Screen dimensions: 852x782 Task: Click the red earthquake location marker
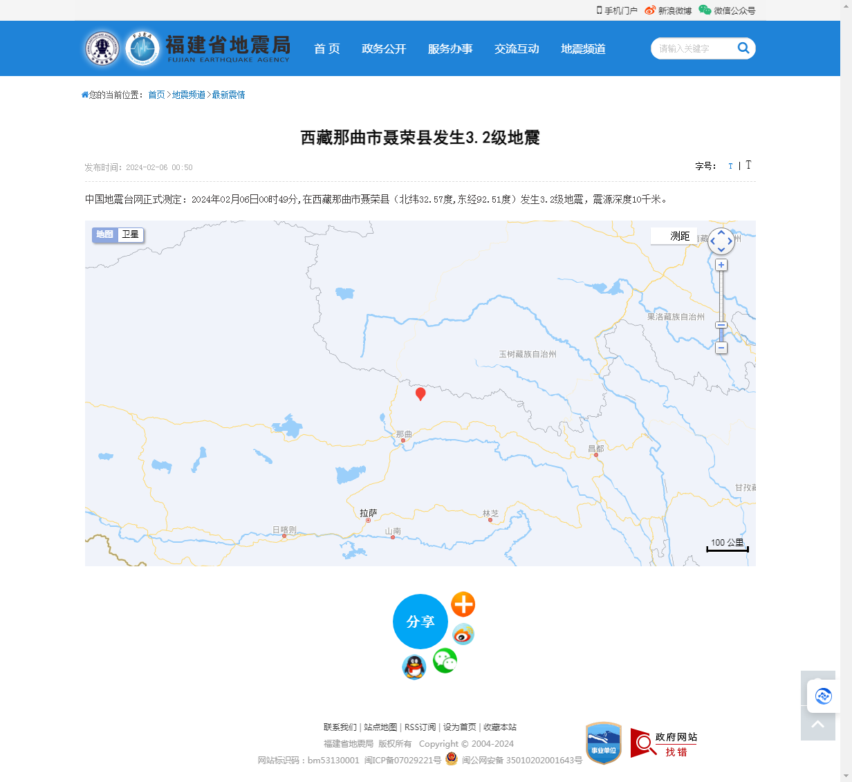[420, 393]
